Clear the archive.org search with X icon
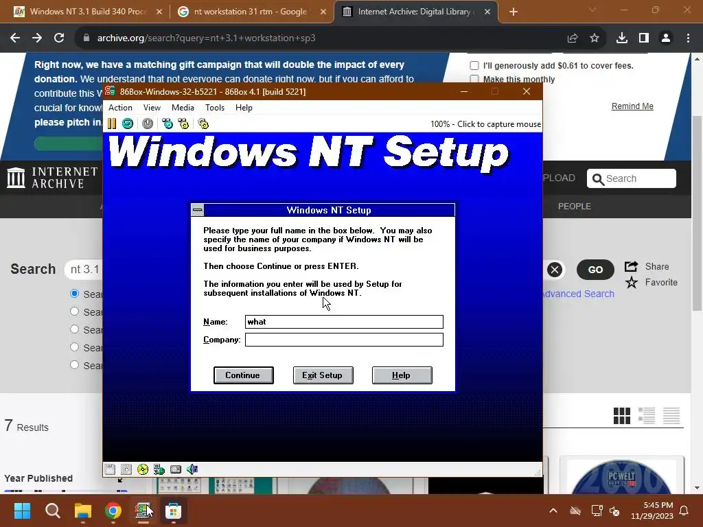Viewport: 703px width, 527px height. pyautogui.click(x=555, y=269)
